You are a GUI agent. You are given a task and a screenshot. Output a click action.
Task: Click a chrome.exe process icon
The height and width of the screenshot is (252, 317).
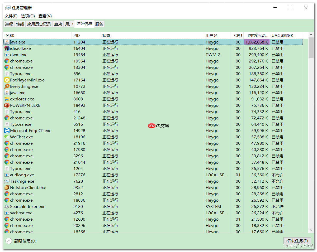[x=6, y=61]
